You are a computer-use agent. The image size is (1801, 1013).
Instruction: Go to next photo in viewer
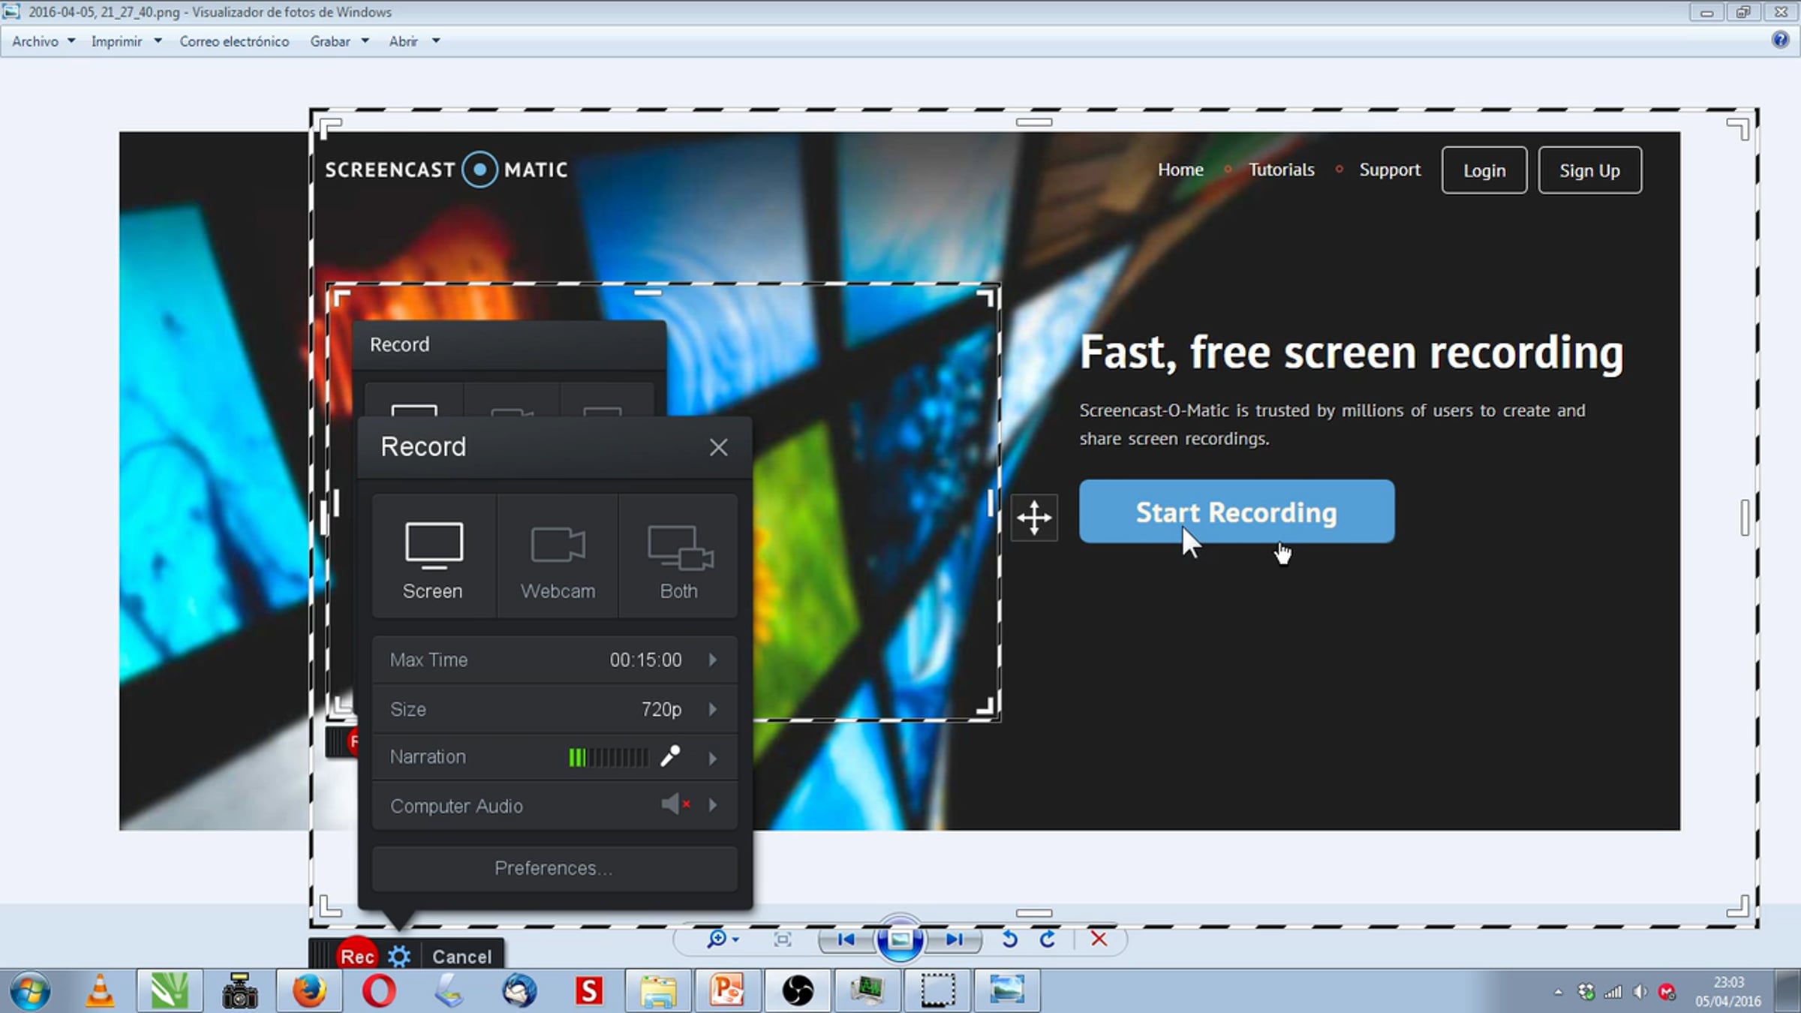[954, 939]
